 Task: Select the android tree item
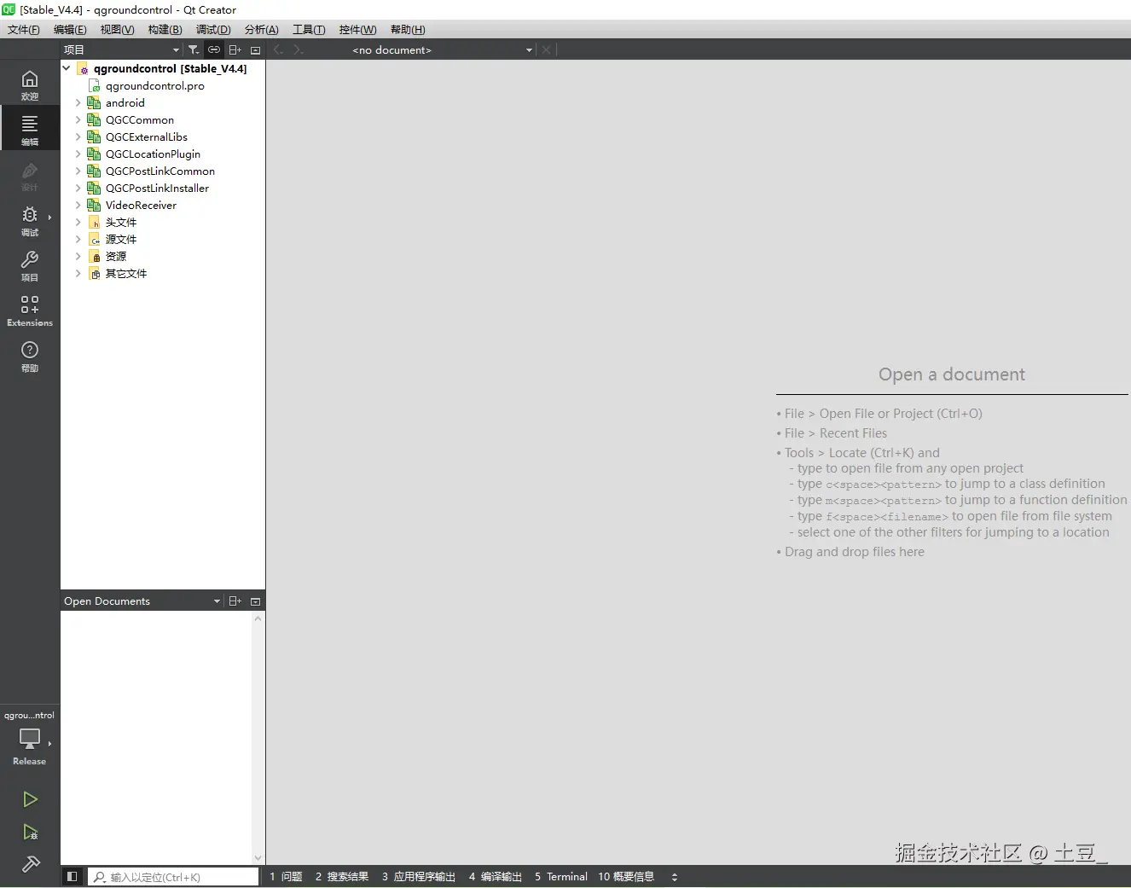click(x=125, y=102)
